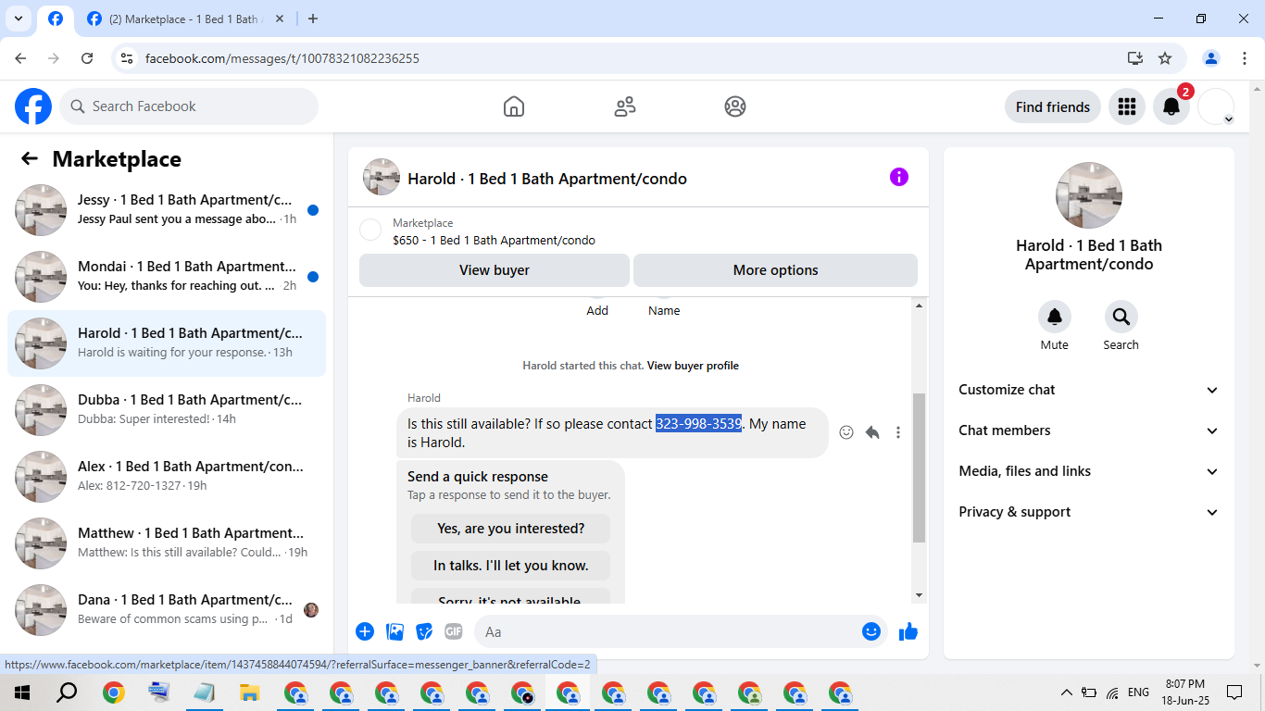Attach a photo using the image icon

(395, 631)
